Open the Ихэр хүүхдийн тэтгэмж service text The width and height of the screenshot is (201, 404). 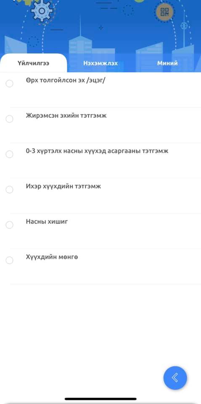[x=63, y=186]
